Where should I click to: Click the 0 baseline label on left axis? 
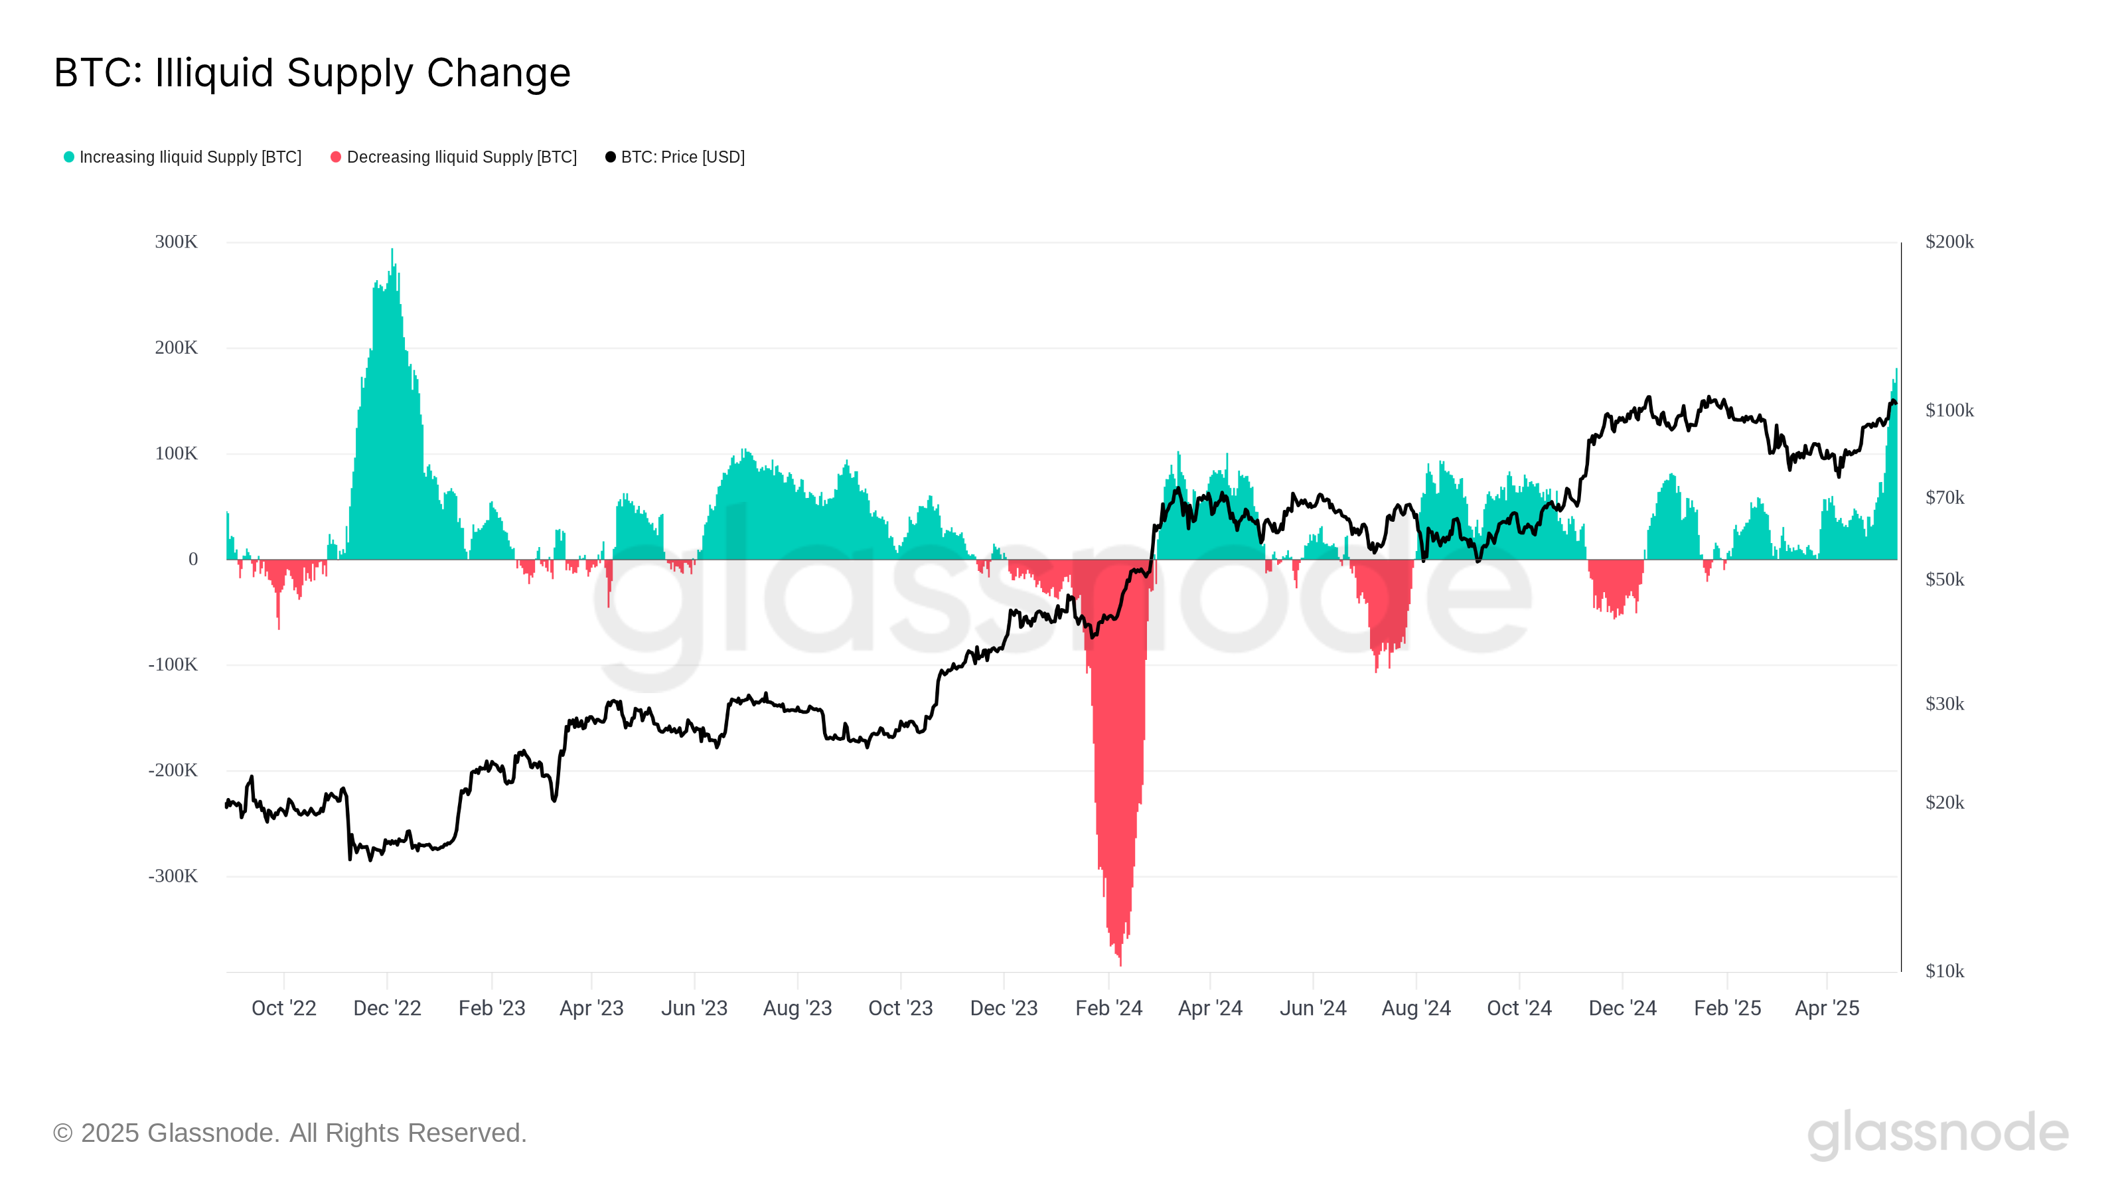click(193, 559)
